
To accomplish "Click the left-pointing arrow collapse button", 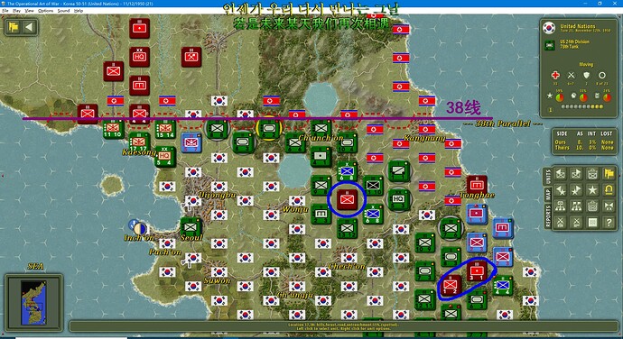I will pyautogui.click(x=29, y=27).
